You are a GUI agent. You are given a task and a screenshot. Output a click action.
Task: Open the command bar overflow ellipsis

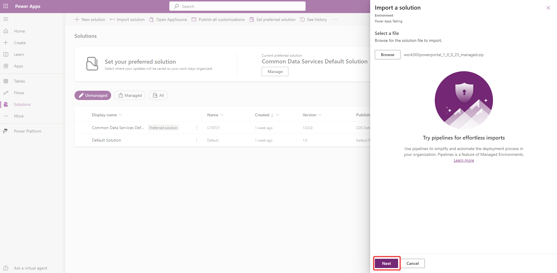(x=335, y=19)
